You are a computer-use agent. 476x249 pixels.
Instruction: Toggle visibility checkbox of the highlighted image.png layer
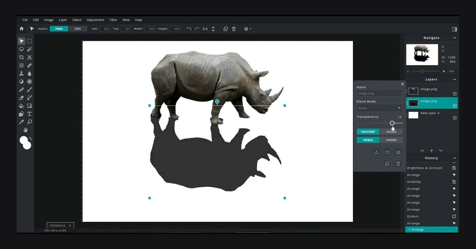(x=455, y=106)
